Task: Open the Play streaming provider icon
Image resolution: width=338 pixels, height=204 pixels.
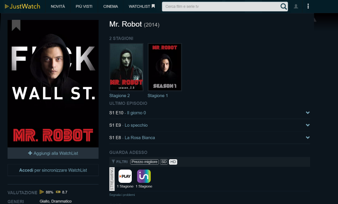Action: [x=125, y=176]
